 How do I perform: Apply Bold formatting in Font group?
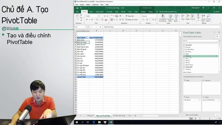click(87, 20)
